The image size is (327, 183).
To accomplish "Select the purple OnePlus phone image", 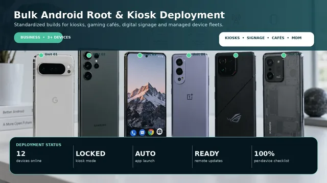I will pos(190,95).
